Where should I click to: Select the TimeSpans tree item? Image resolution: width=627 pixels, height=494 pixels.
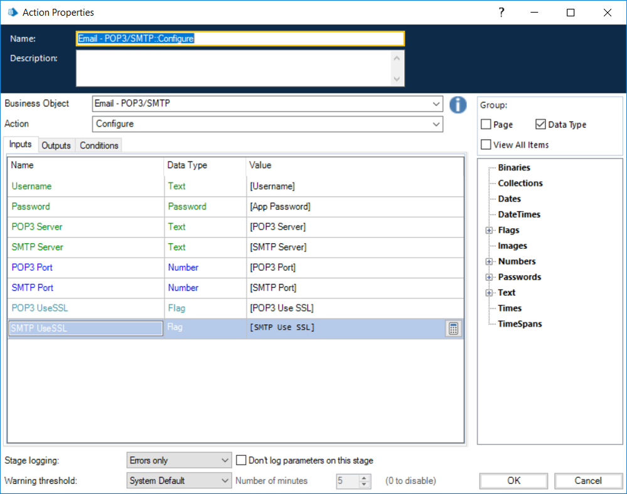[x=520, y=324]
